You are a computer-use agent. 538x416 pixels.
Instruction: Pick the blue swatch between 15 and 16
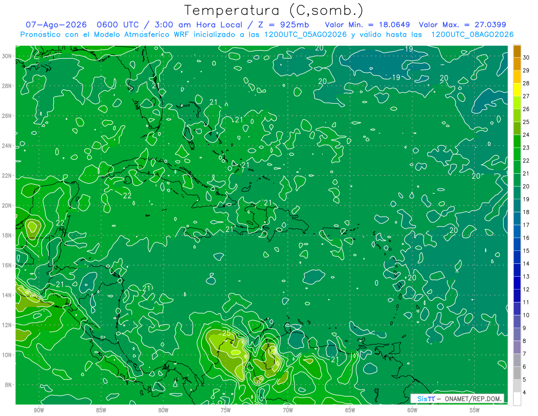[517, 244]
